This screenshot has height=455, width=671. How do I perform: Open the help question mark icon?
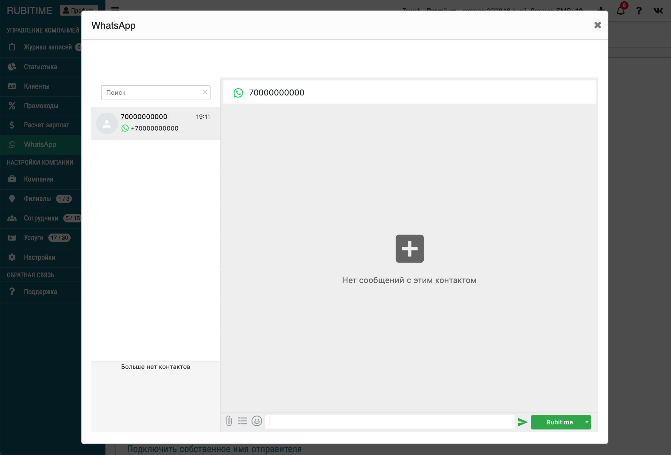tap(639, 11)
